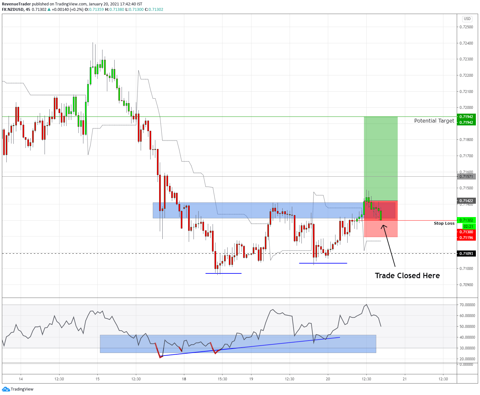
Task: Click the Potential Target text annotation
Action: point(434,121)
